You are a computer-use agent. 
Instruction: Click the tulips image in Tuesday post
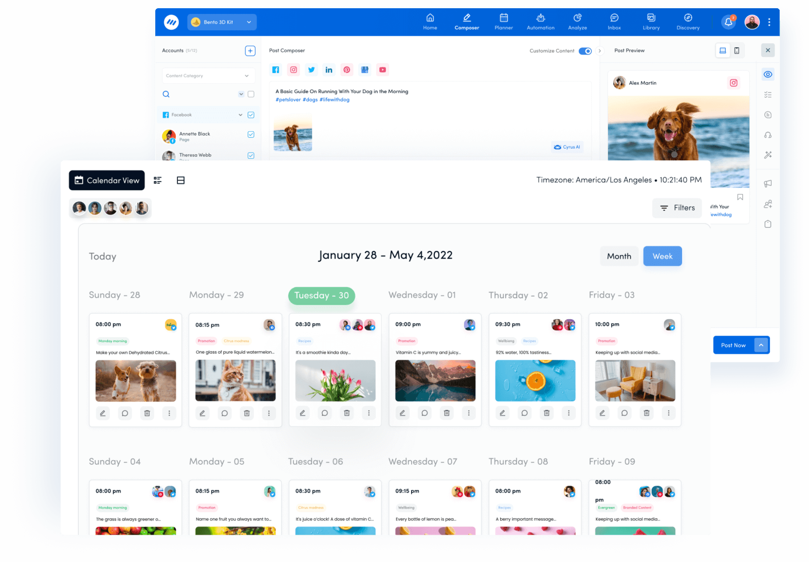point(335,380)
